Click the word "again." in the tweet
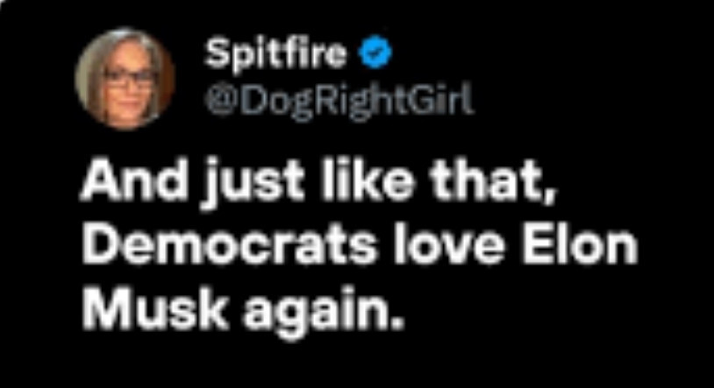Image resolution: width=714 pixels, height=388 pixels. pyautogui.click(x=324, y=314)
